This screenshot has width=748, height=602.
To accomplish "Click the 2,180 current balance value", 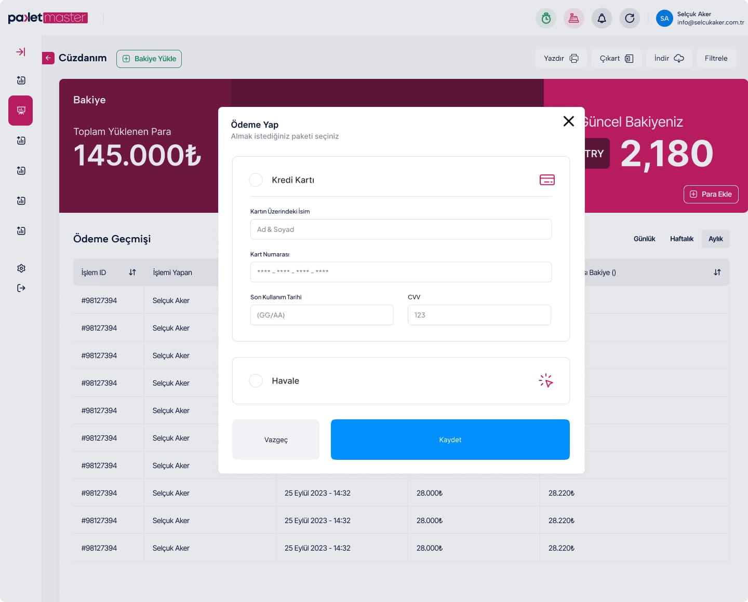I will [x=667, y=154].
